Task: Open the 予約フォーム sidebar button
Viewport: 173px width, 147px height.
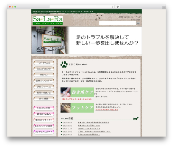Action: (x=44, y=87)
